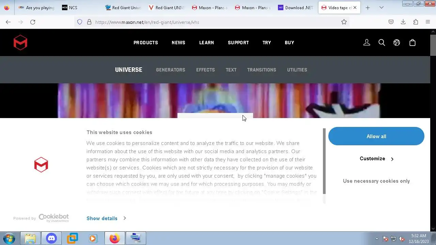Open a new tab with the plus button

tap(368, 7)
